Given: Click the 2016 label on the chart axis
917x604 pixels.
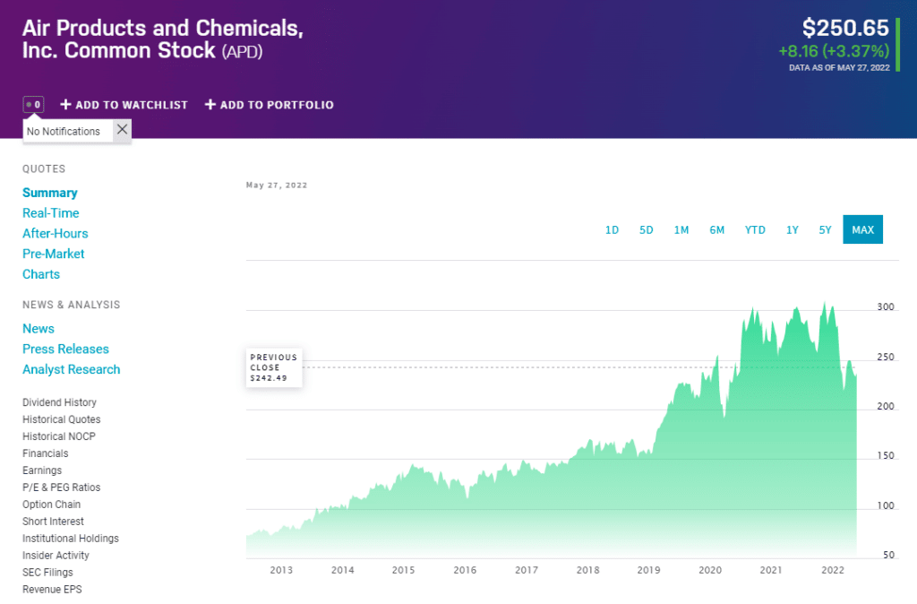Looking at the screenshot, I should [x=465, y=570].
